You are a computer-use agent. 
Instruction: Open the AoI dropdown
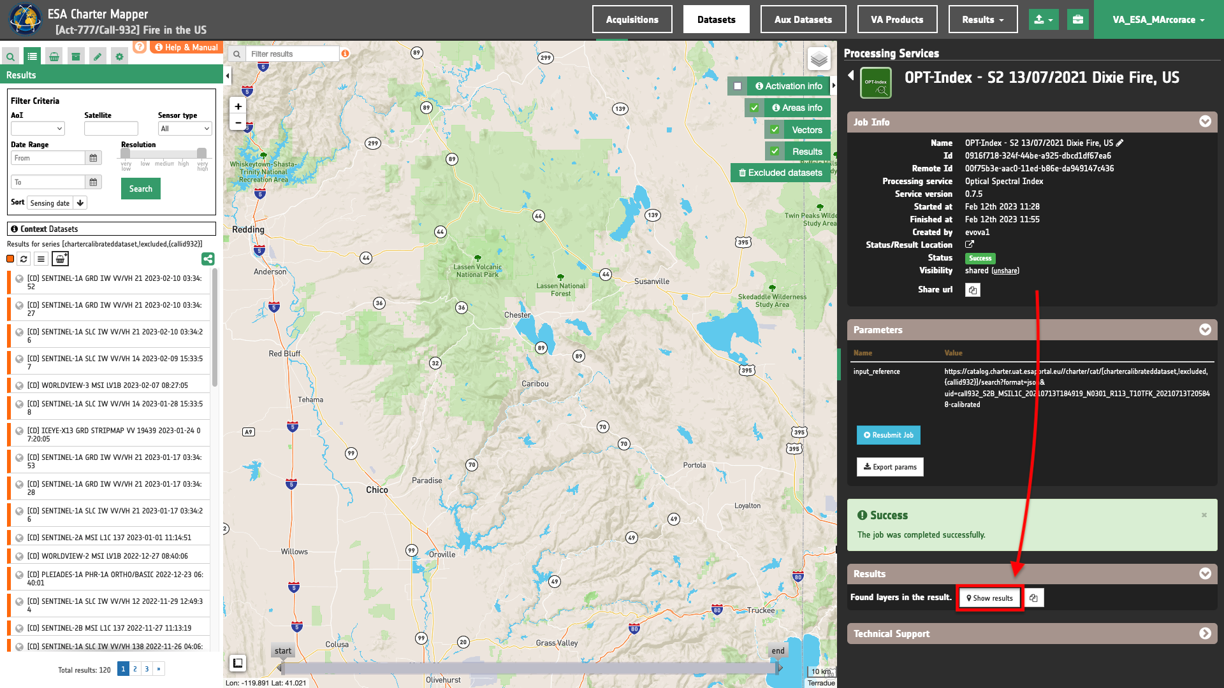(38, 129)
